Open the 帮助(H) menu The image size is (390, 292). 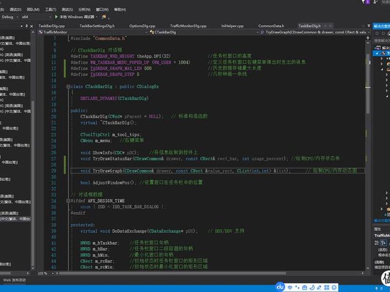pos(120,9)
